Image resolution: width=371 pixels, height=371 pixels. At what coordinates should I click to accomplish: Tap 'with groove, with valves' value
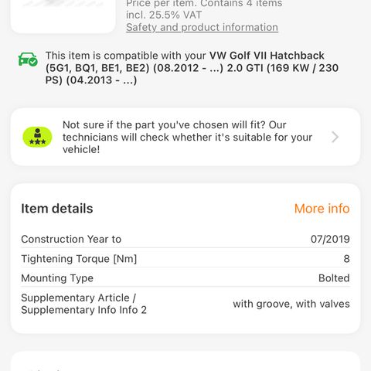tap(291, 304)
